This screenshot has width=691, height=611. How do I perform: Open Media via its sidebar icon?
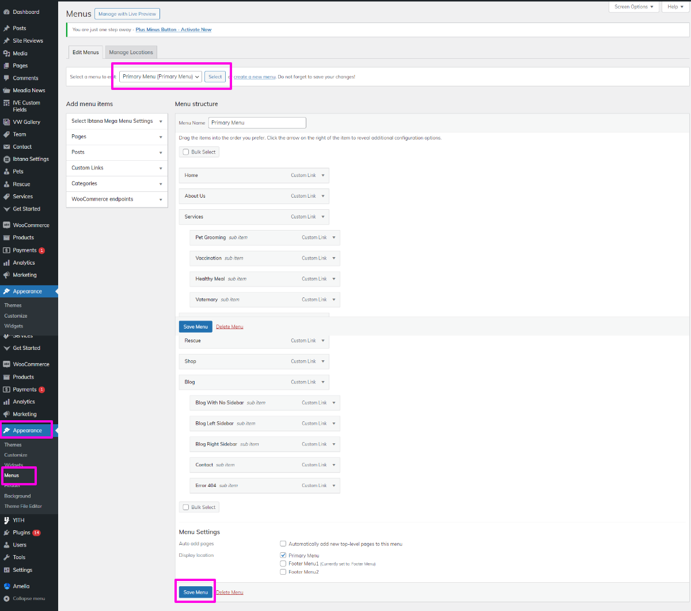[7, 54]
